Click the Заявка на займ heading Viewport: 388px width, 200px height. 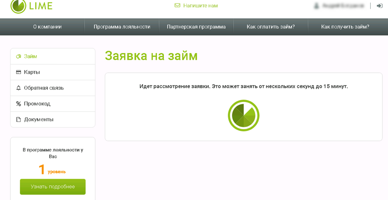coord(151,56)
